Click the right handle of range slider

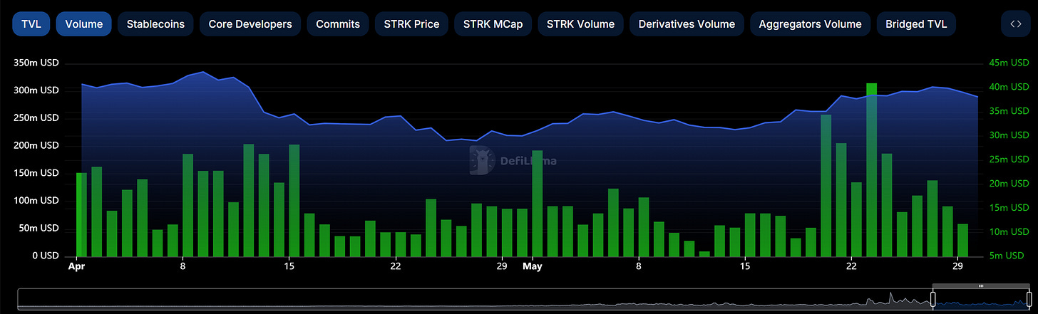[x=1029, y=299]
